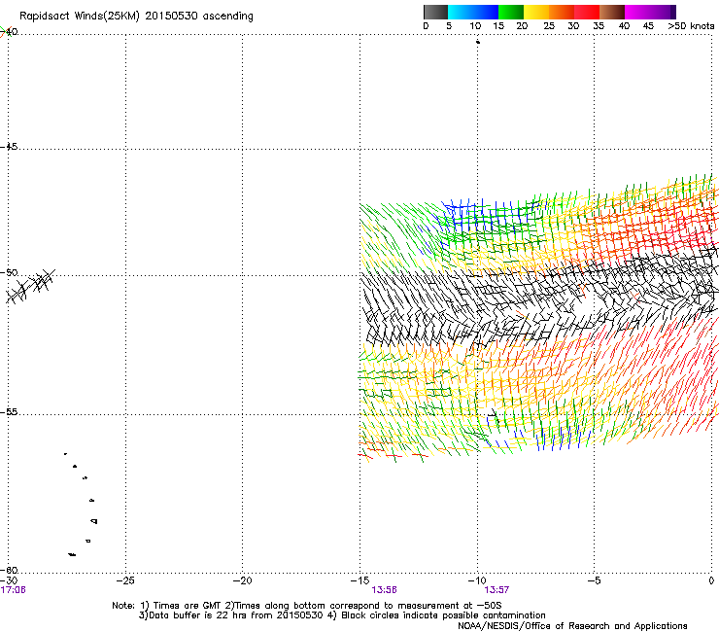The width and height of the screenshot is (719, 632).
Task: Click the title text 'Rapidscat Winds(25KM) 20150530 ascending'
Action: (x=136, y=17)
